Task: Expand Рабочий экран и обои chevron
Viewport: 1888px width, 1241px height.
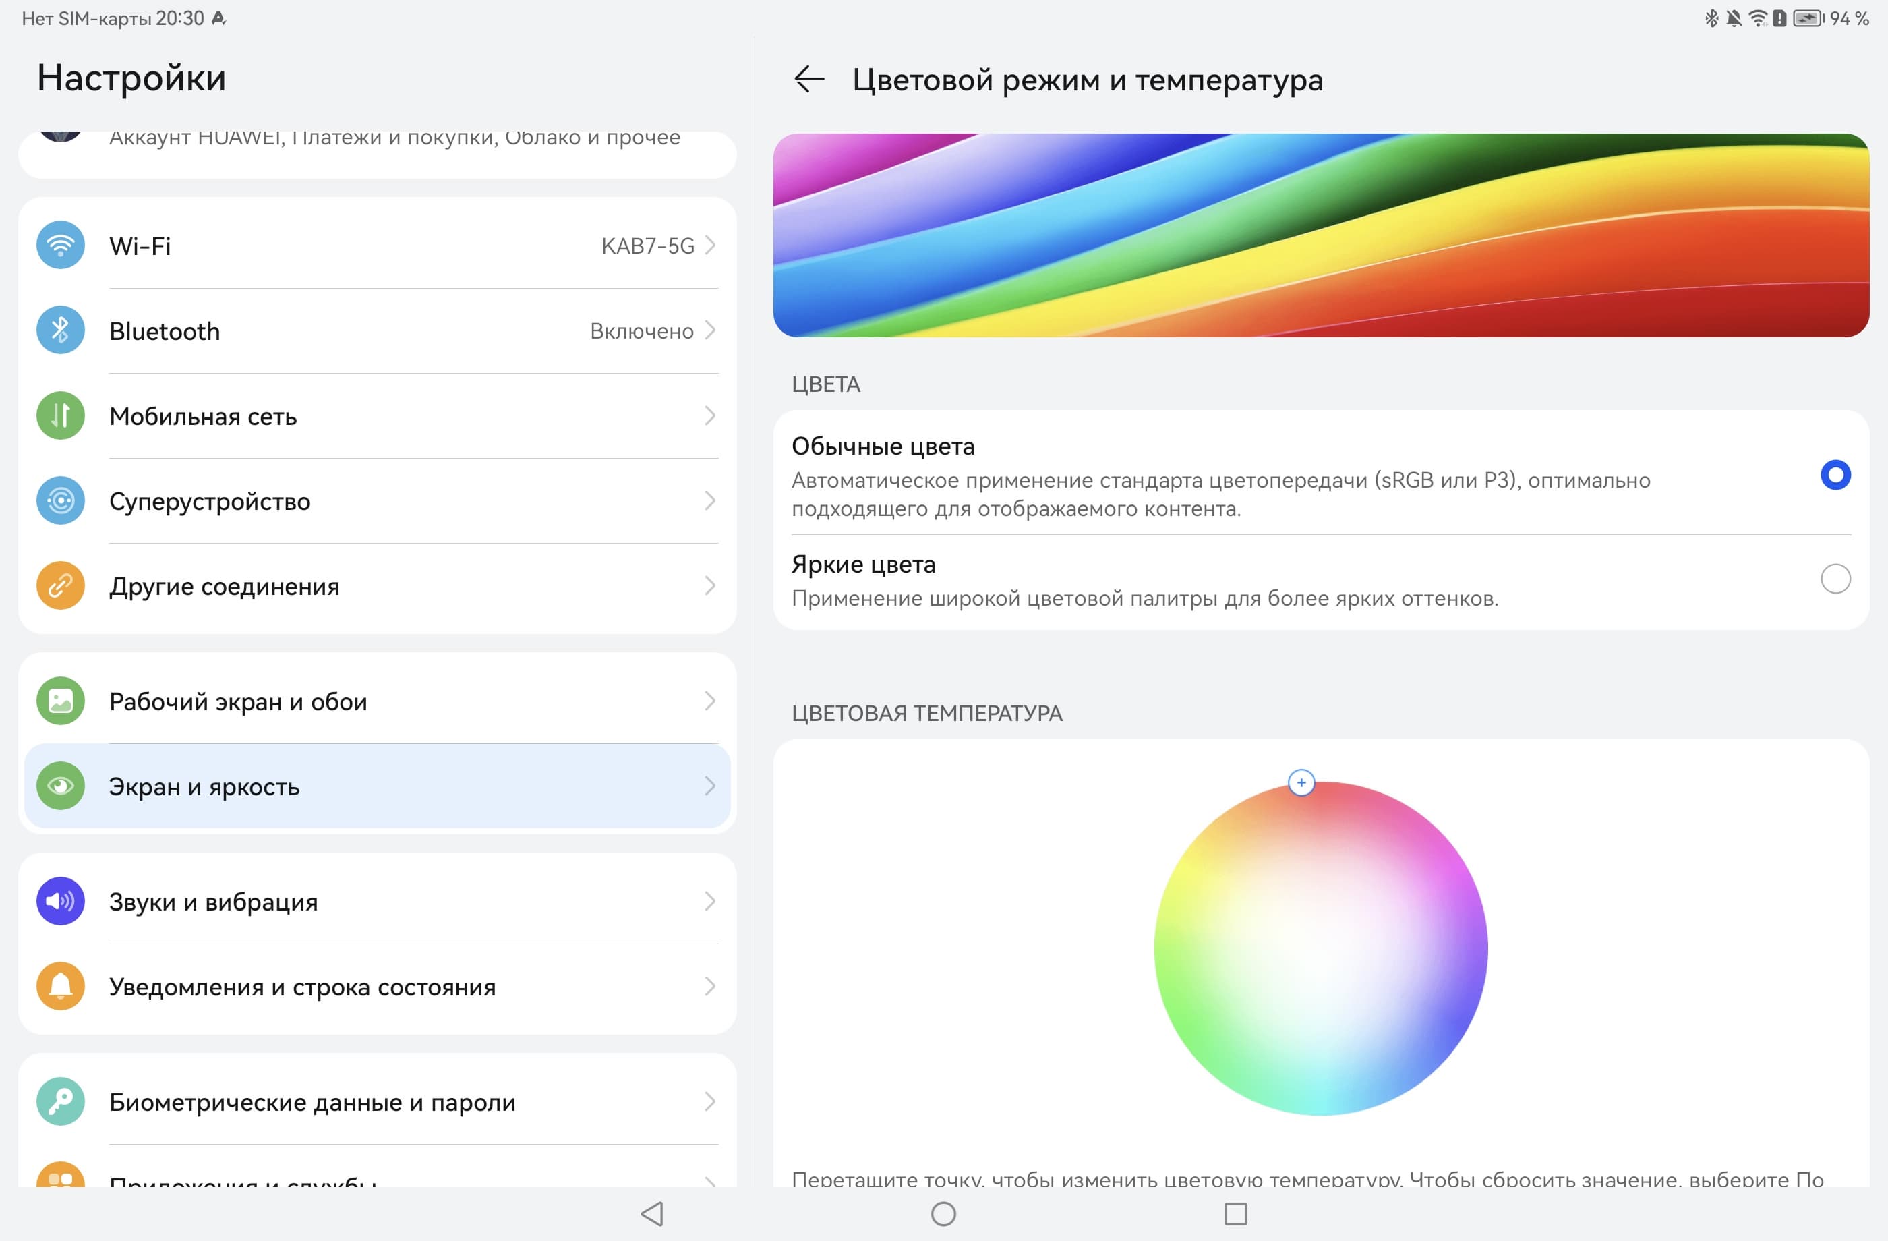Action: tap(710, 701)
